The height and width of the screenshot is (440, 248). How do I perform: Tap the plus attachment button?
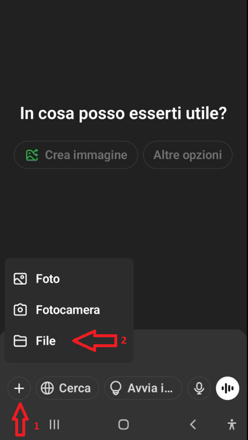19,388
